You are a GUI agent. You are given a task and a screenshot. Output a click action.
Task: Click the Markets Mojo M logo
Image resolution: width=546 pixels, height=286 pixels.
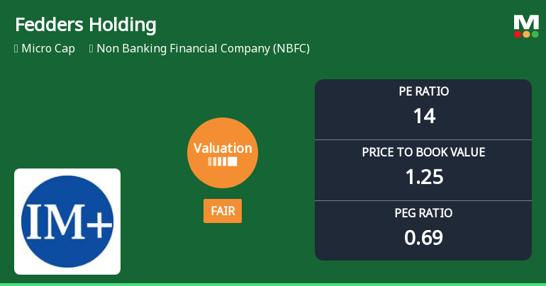click(x=526, y=22)
